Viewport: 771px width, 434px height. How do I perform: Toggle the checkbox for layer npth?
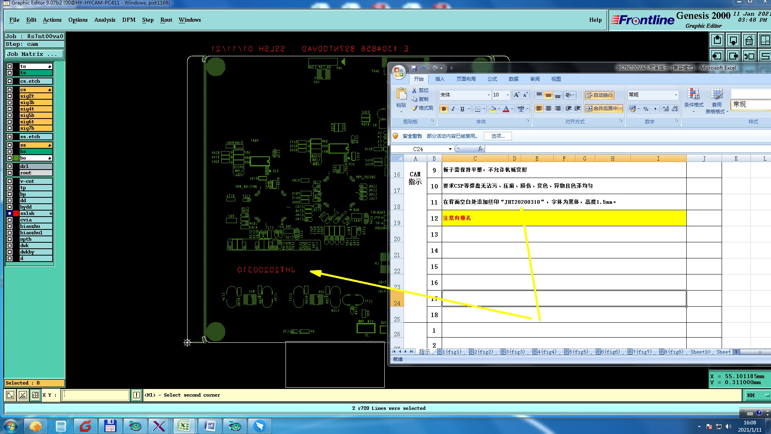(x=10, y=239)
